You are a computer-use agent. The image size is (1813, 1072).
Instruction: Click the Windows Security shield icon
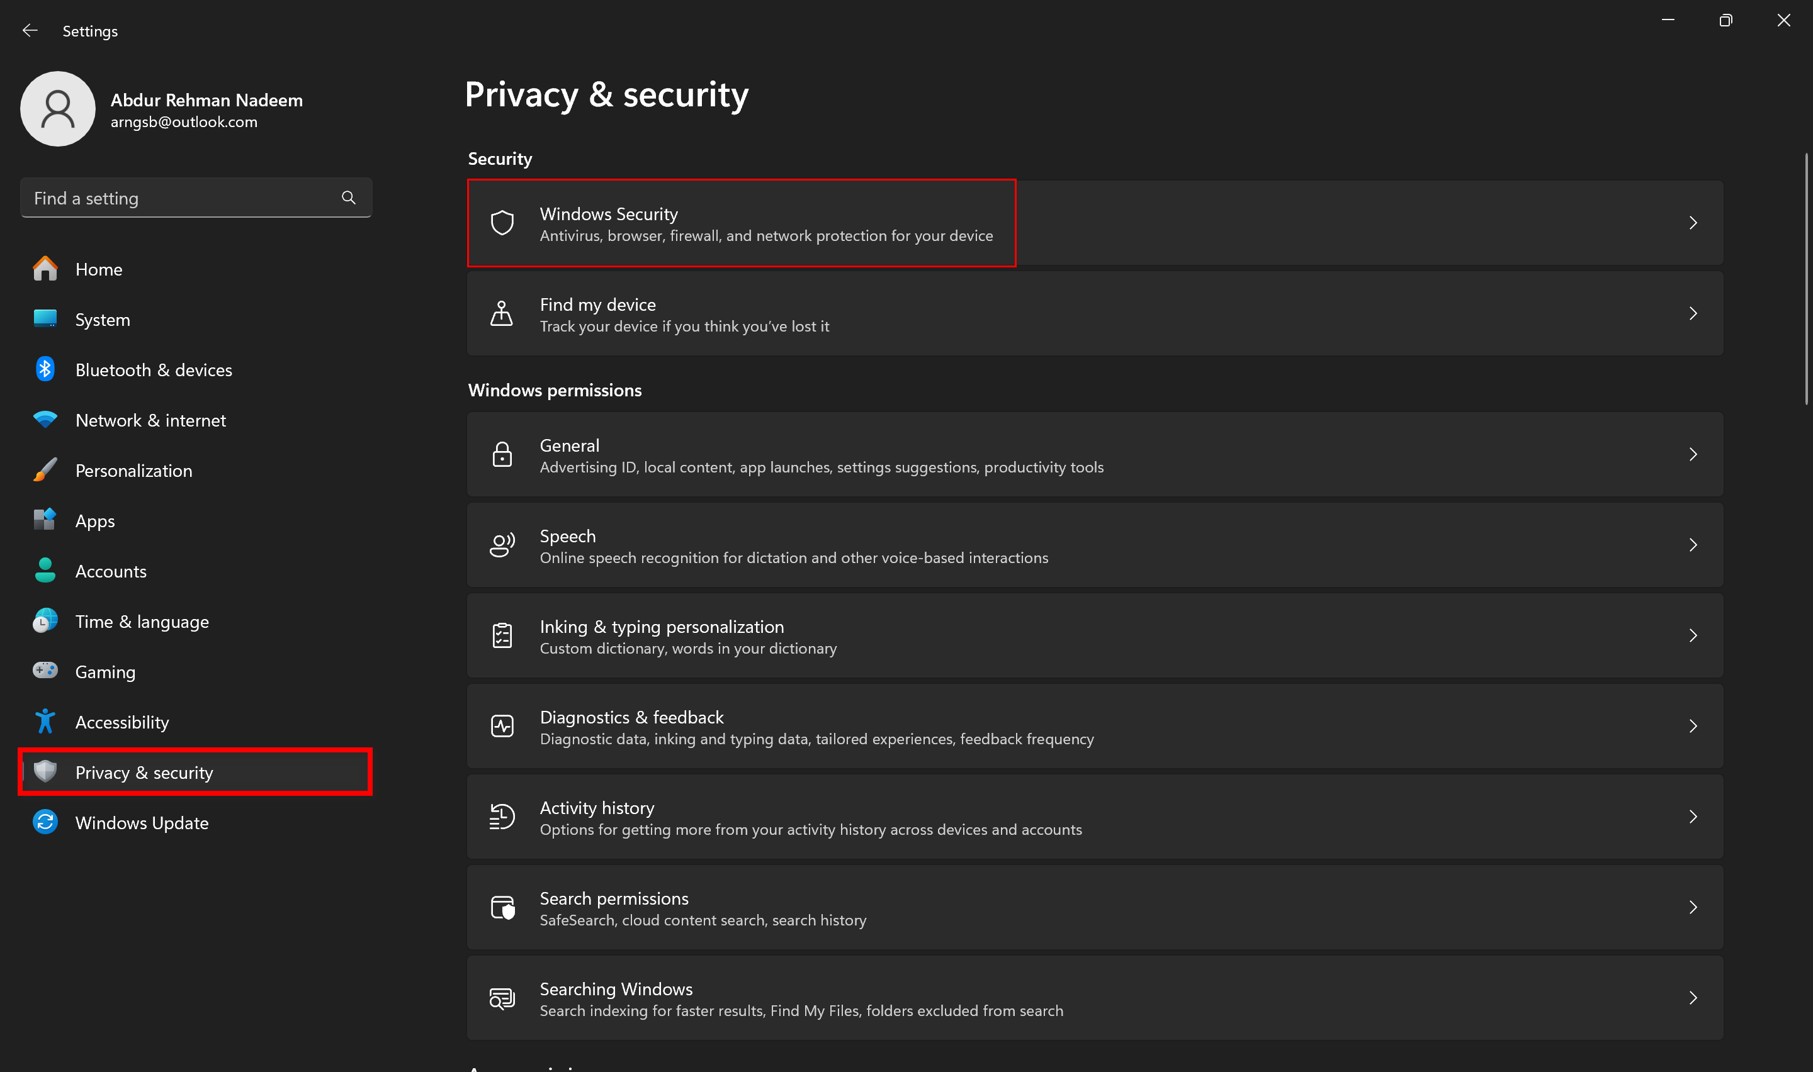(x=502, y=223)
